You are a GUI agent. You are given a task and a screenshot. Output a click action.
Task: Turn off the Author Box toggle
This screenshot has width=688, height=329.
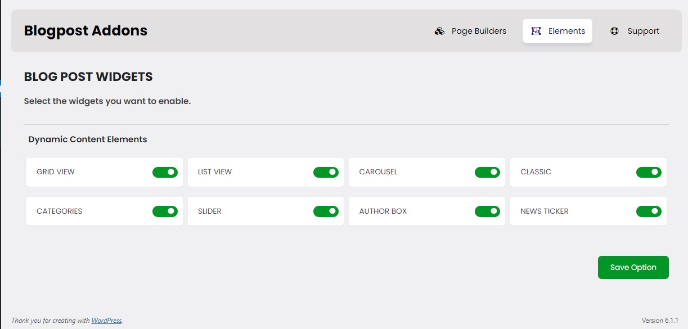pyautogui.click(x=487, y=211)
